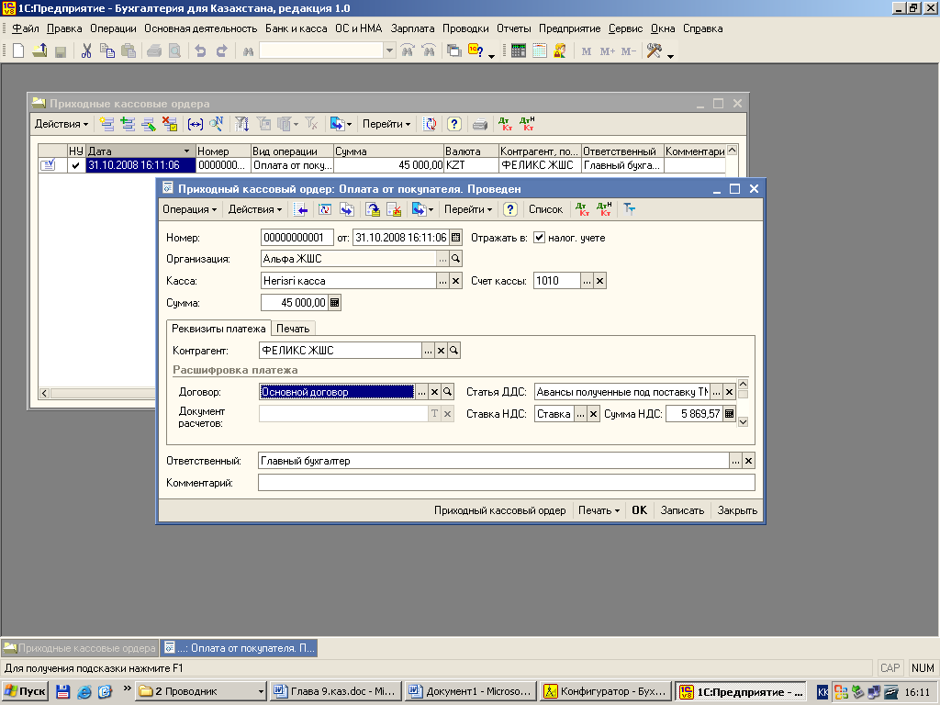Click the magnifier icon next to Контрагент field
940x705 pixels.
[453, 351]
